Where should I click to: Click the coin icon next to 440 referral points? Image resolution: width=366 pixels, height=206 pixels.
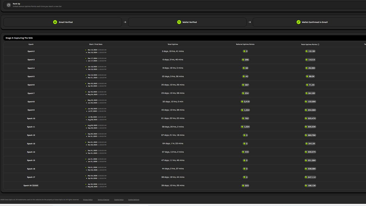pos(243,152)
